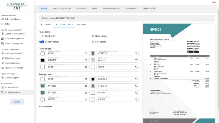Viewport: 219px width, 123px height.
Task: Reset Surface color 3 value
Action: point(136,99)
